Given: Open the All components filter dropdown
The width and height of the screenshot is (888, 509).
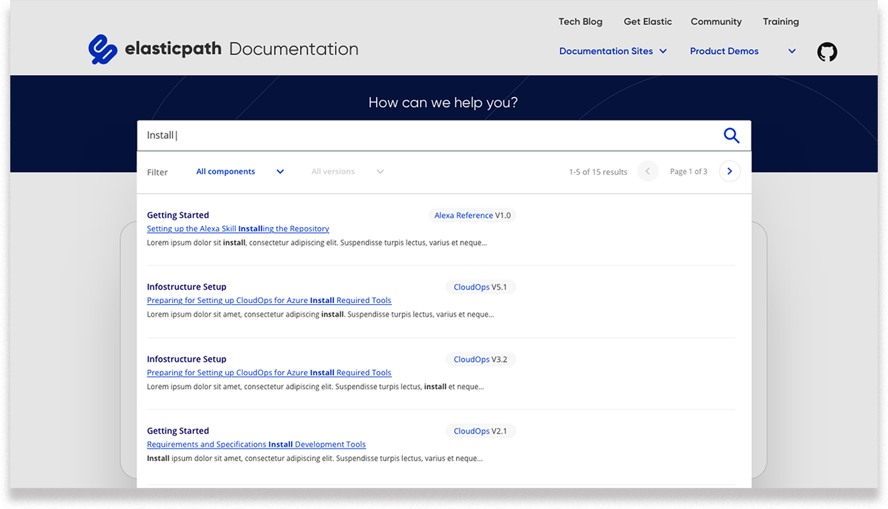Looking at the screenshot, I should (238, 171).
